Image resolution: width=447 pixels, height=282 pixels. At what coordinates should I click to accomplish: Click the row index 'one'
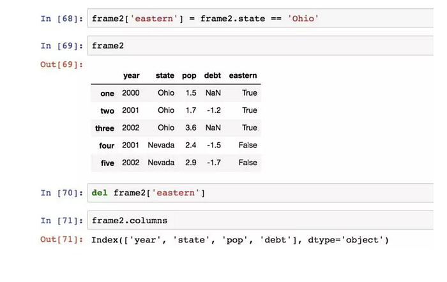click(x=107, y=93)
